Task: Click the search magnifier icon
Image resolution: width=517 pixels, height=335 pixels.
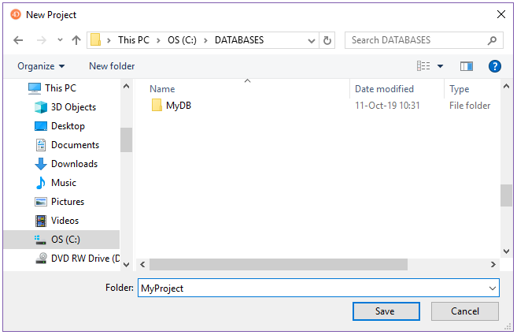Action: pos(492,40)
